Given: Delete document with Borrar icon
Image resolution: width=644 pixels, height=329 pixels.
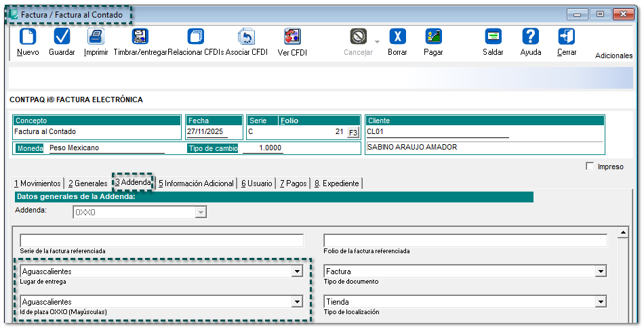Looking at the screenshot, I should 397,37.
